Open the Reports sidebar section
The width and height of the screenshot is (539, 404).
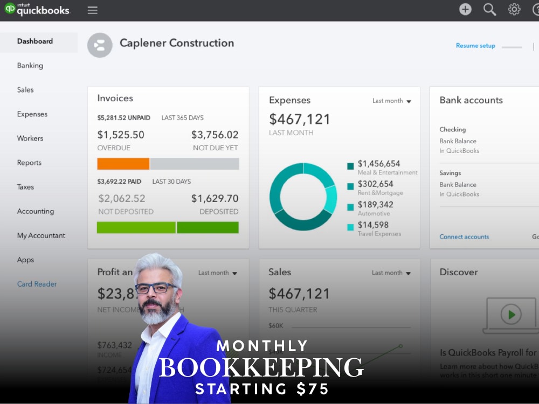click(x=29, y=163)
